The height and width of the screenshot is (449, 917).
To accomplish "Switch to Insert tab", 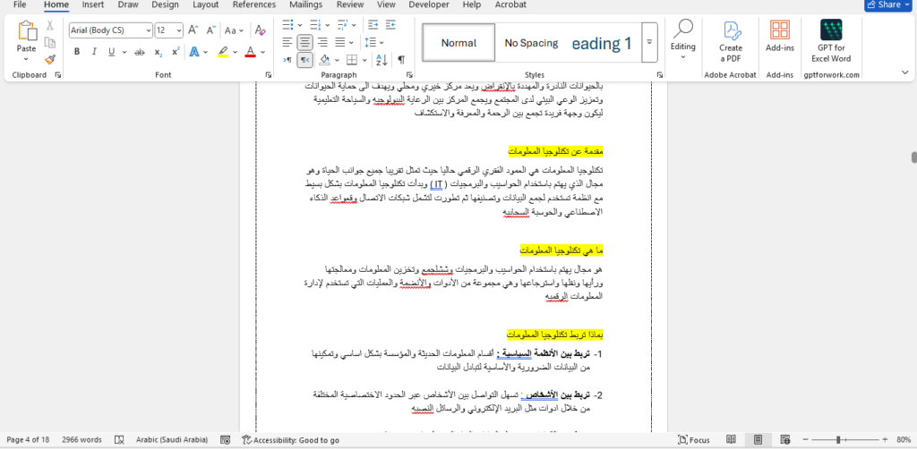I will (x=93, y=4).
